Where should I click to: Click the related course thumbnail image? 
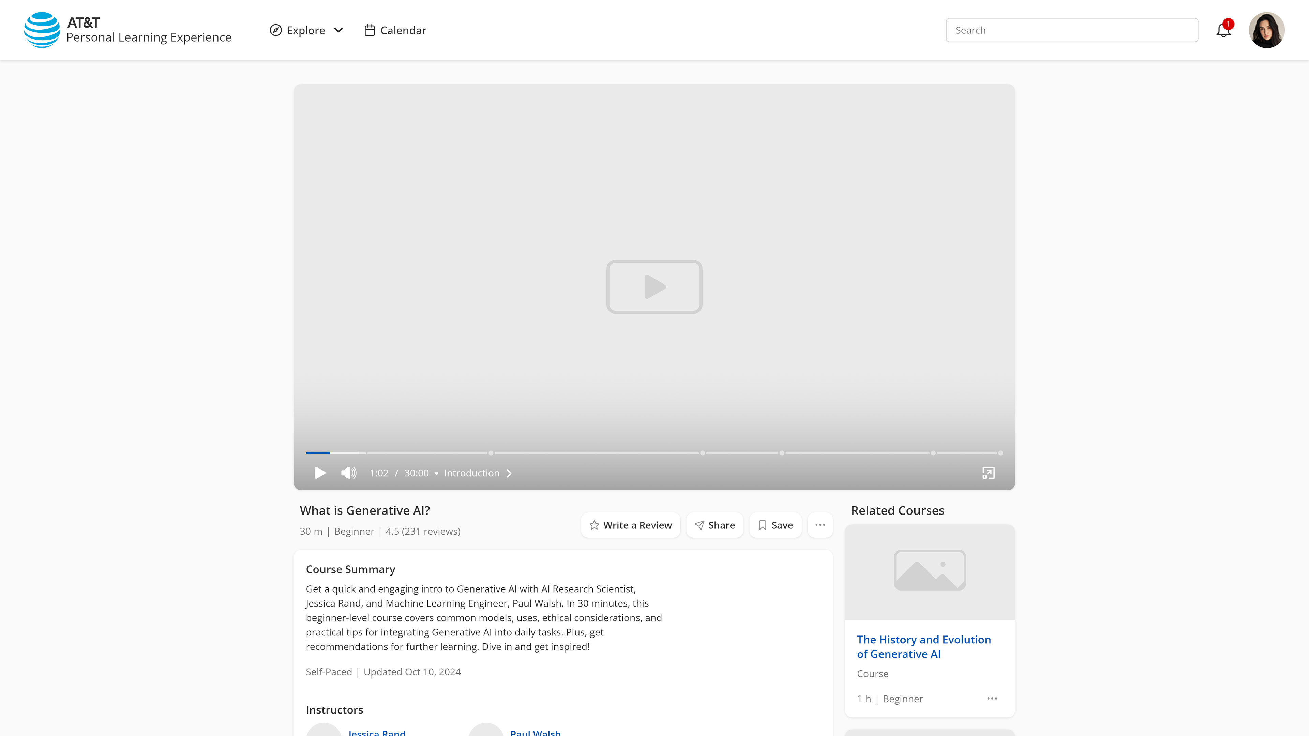(929, 572)
